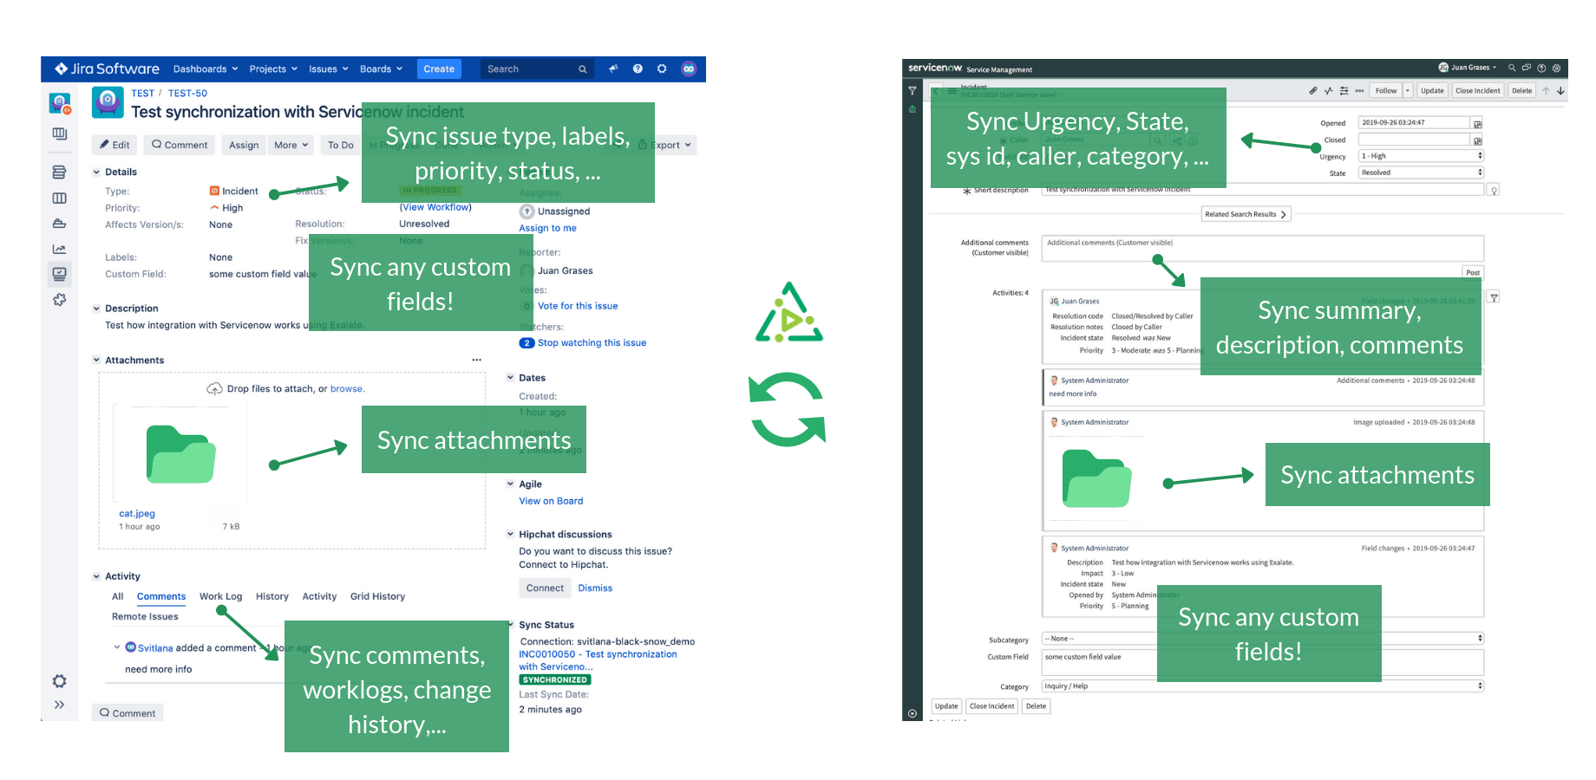Collapse the Hipchat discussions section
This screenshot has height=780, width=1596.
[x=510, y=535]
